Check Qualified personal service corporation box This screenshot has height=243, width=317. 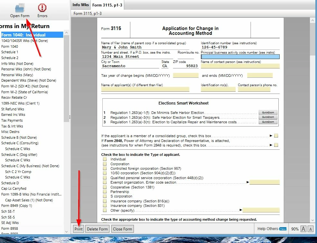(105, 177)
